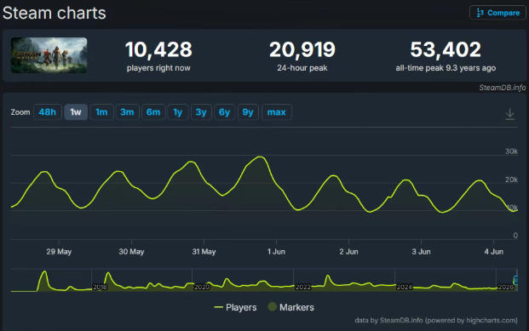Click the 3 Jun axis label

click(x=421, y=252)
